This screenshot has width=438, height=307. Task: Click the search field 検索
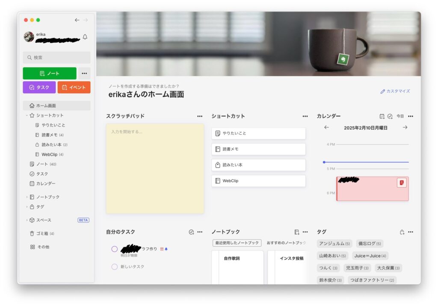pyautogui.click(x=57, y=58)
